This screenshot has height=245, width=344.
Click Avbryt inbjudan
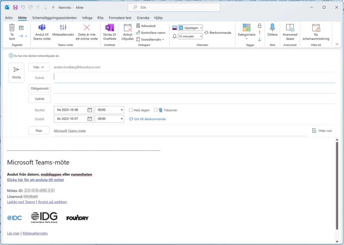[128, 32]
